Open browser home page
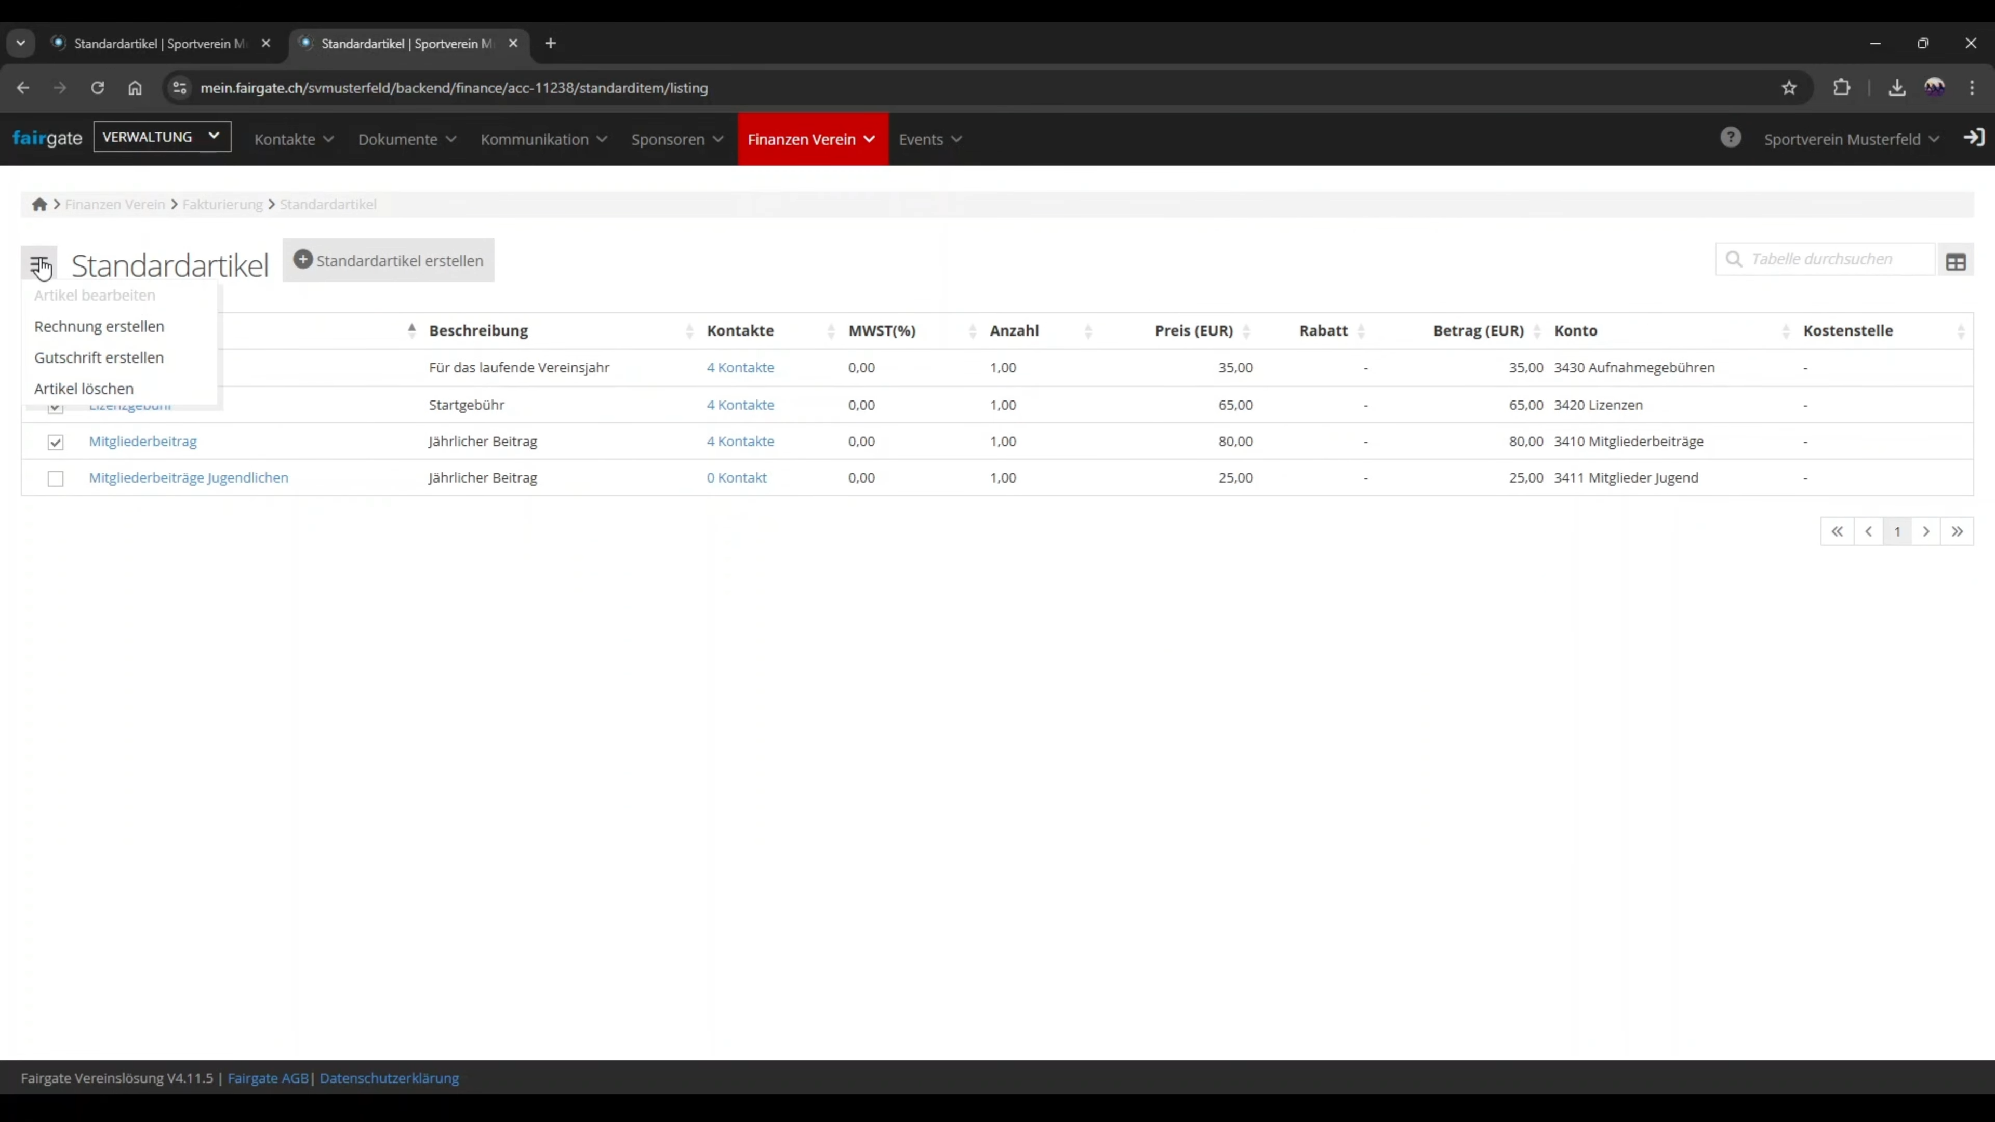 pos(135,87)
